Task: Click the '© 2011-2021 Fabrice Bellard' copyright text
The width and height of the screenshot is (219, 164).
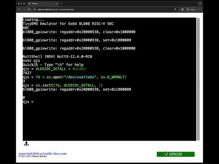Action: pos(33,156)
